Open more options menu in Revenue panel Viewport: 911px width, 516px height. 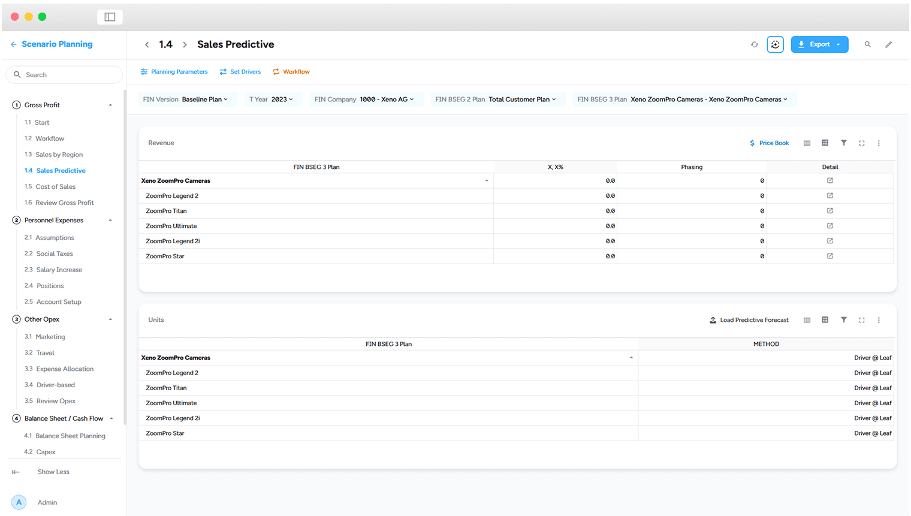pyautogui.click(x=879, y=143)
